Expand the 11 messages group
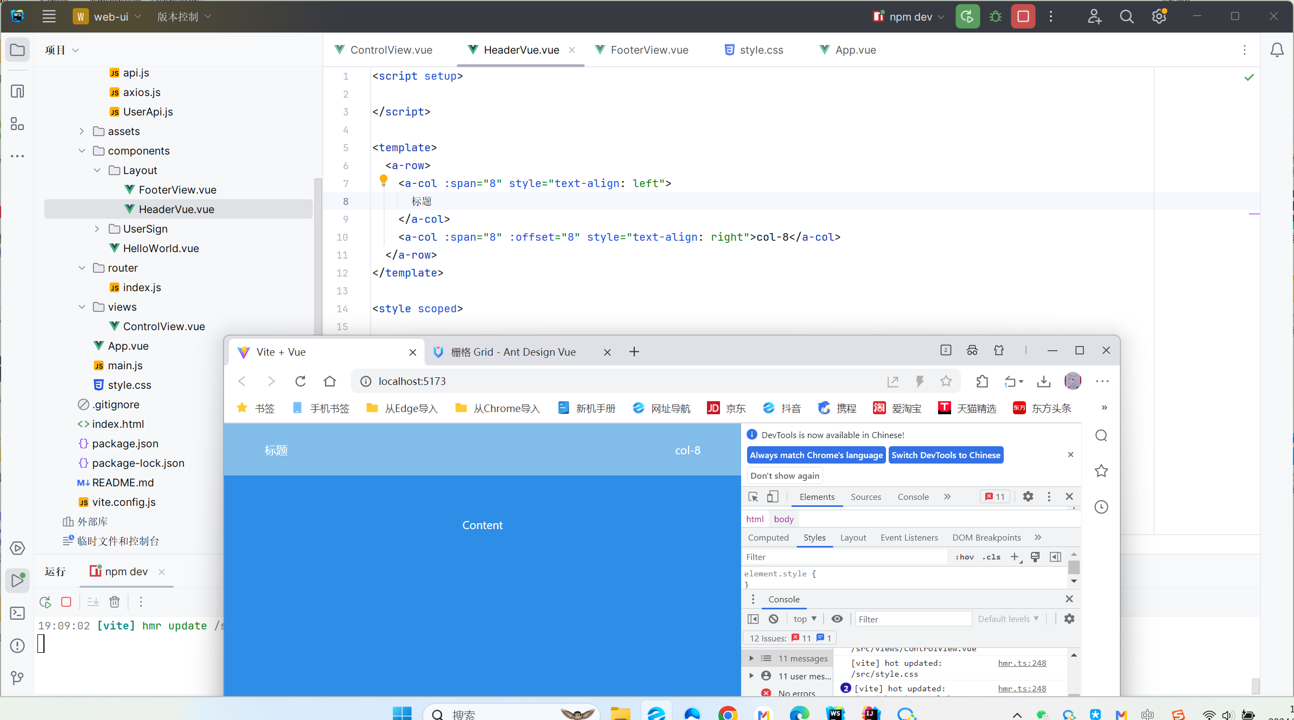 click(751, 658)
